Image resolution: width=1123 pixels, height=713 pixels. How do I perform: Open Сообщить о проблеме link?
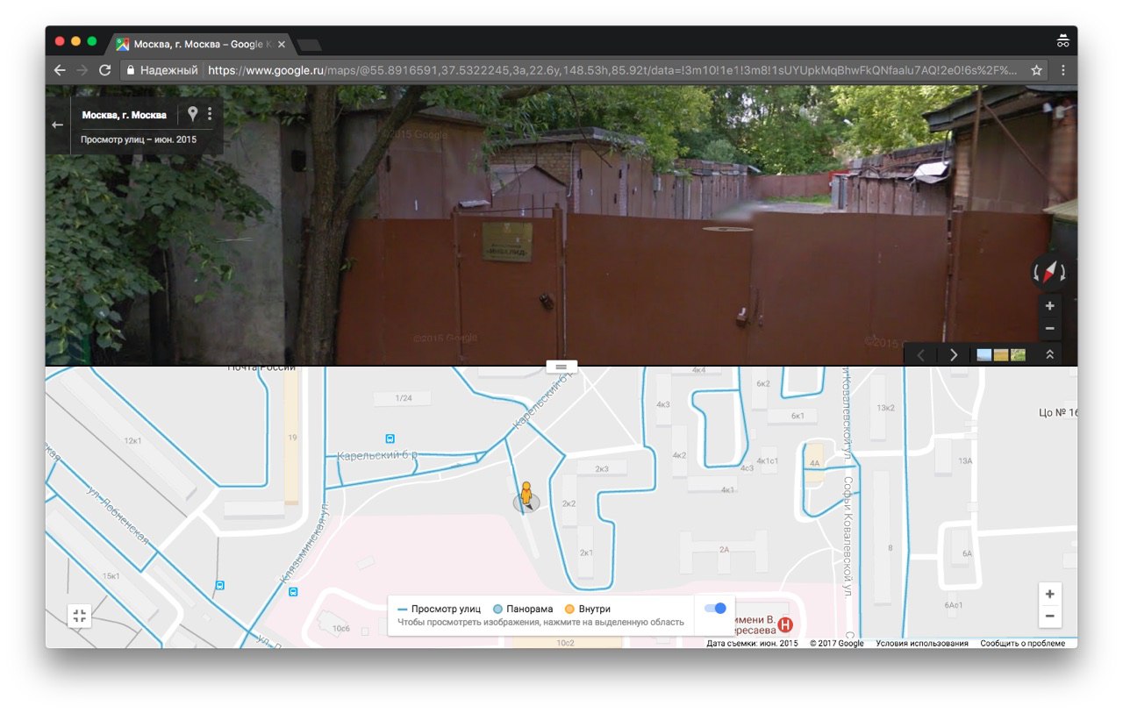click(x=1025, y=643)
